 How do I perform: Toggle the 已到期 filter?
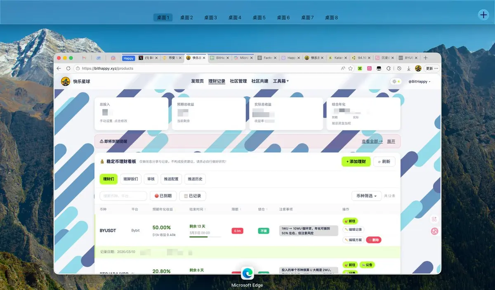pyautogui.click(x=163, y=196)
